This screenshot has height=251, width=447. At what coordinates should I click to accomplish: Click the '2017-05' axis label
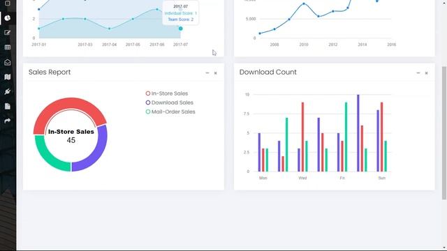click(133, 45)
